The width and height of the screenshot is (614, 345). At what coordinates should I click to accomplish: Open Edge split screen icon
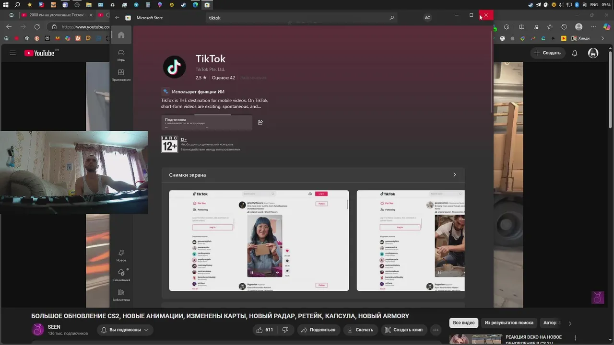[x=521, y=27]
